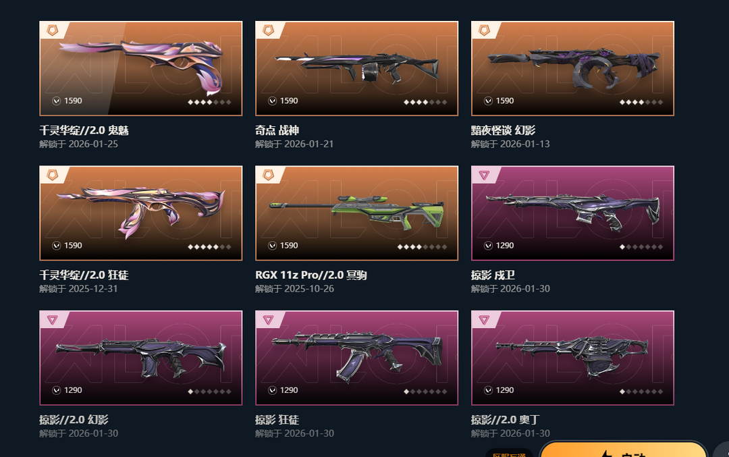The image size is (729, 457).
Task: Click the 1290 price on 掠影//2.0 奥丁
Action: (x=504, y=390)
